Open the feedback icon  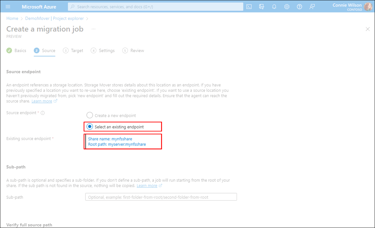(312, 7)
